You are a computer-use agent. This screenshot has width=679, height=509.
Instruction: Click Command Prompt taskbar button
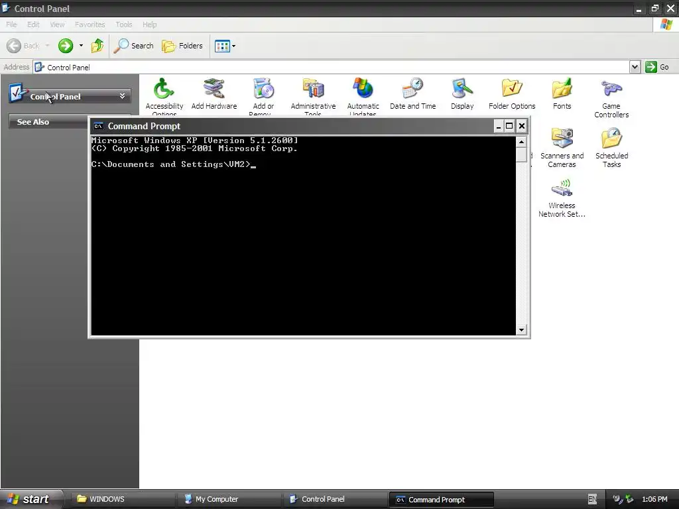coord(442,500)
